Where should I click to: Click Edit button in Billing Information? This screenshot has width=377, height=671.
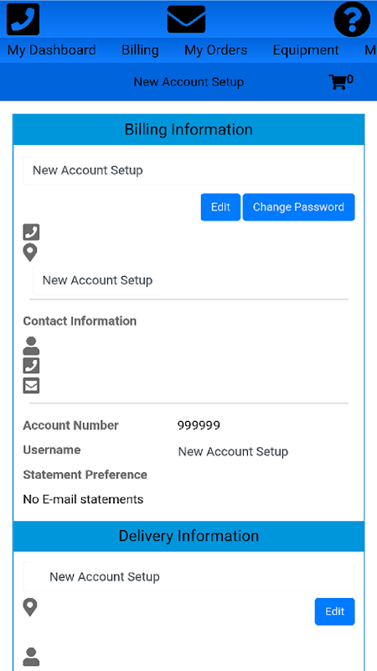point(220,207)
